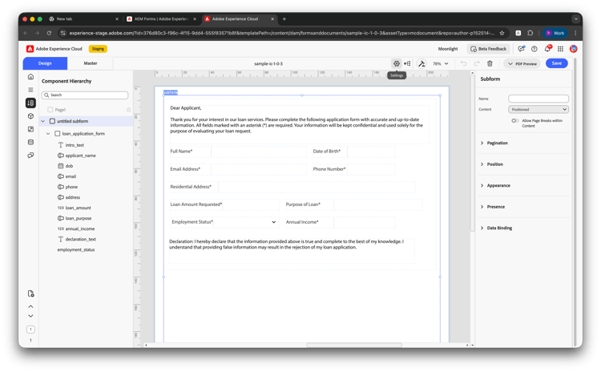Bookmark this page with the star icon
Screen dimensions: 601x372
(502, 33)
